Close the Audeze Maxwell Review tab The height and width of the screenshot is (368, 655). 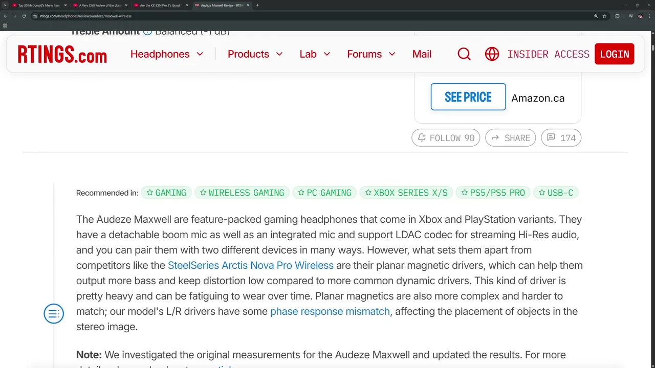coord(248,5)
